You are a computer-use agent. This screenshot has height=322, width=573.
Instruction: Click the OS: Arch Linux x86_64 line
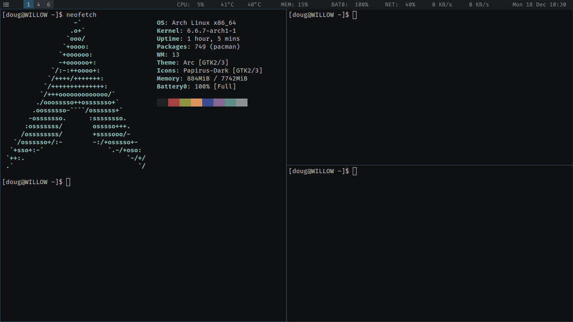coord(196,23)
